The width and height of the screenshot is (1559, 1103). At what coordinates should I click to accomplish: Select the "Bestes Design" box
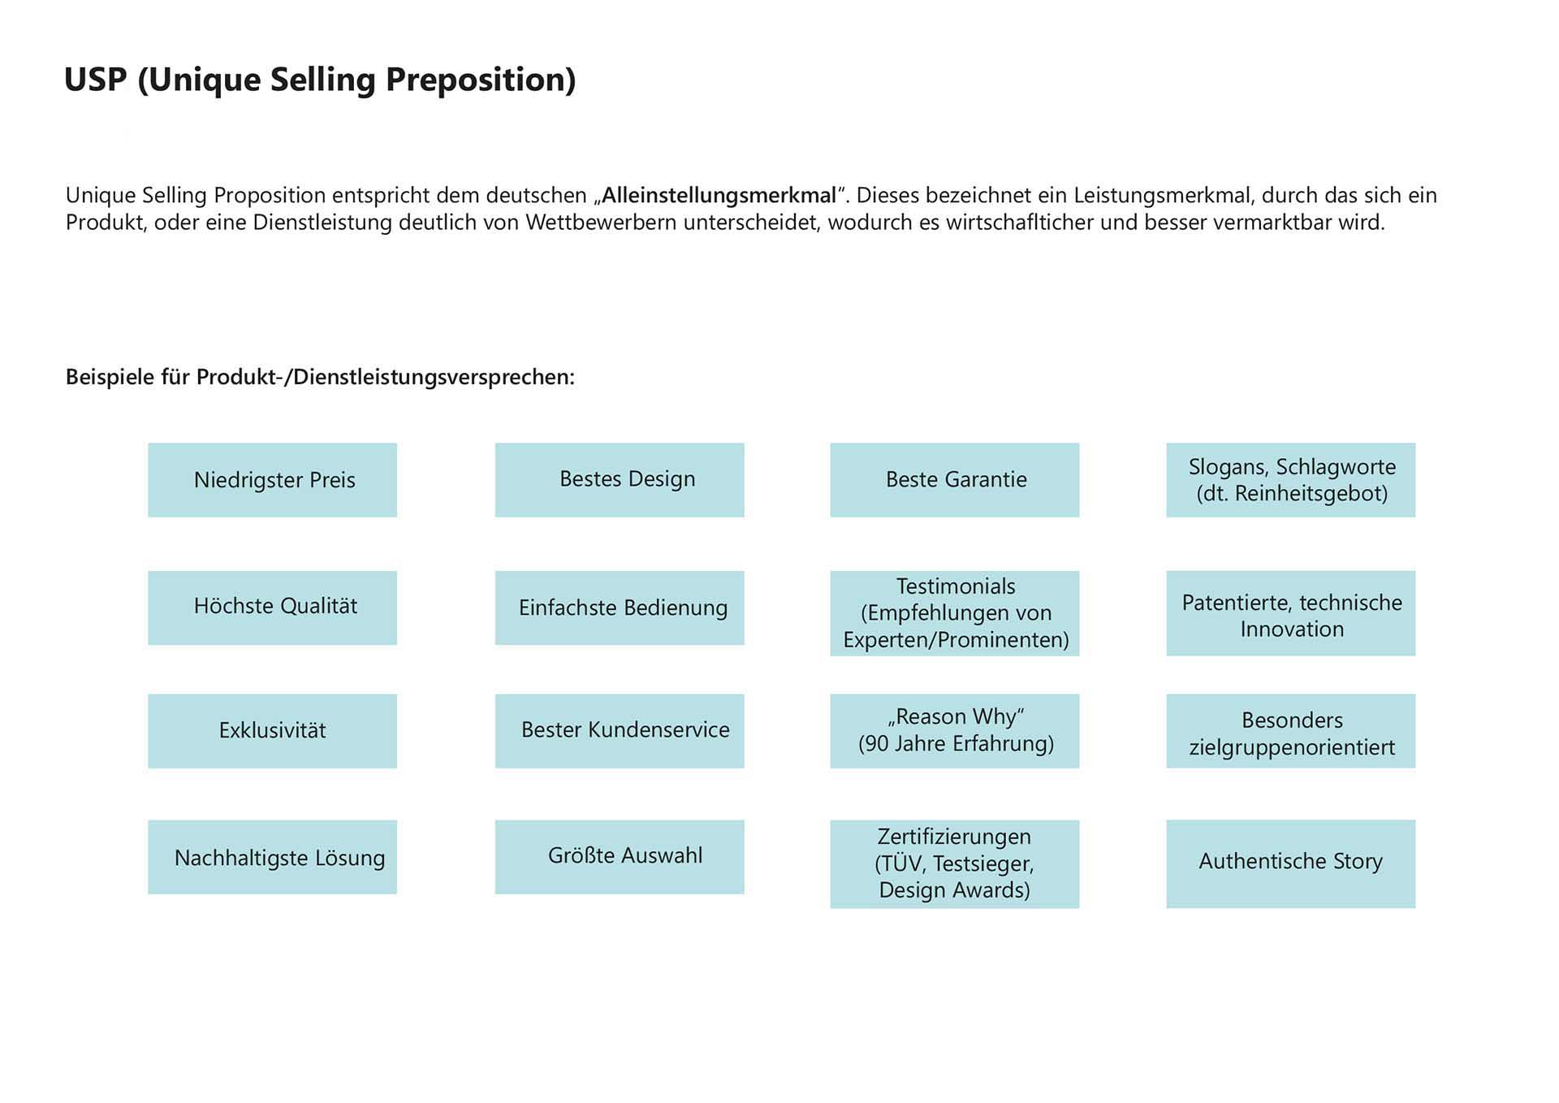pos(620,480)
